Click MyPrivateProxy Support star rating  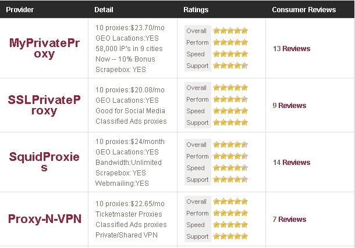pyautogui.click(x=230, y=66)
